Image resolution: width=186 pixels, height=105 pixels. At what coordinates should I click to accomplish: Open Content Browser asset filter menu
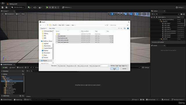[x=28, y=71]
